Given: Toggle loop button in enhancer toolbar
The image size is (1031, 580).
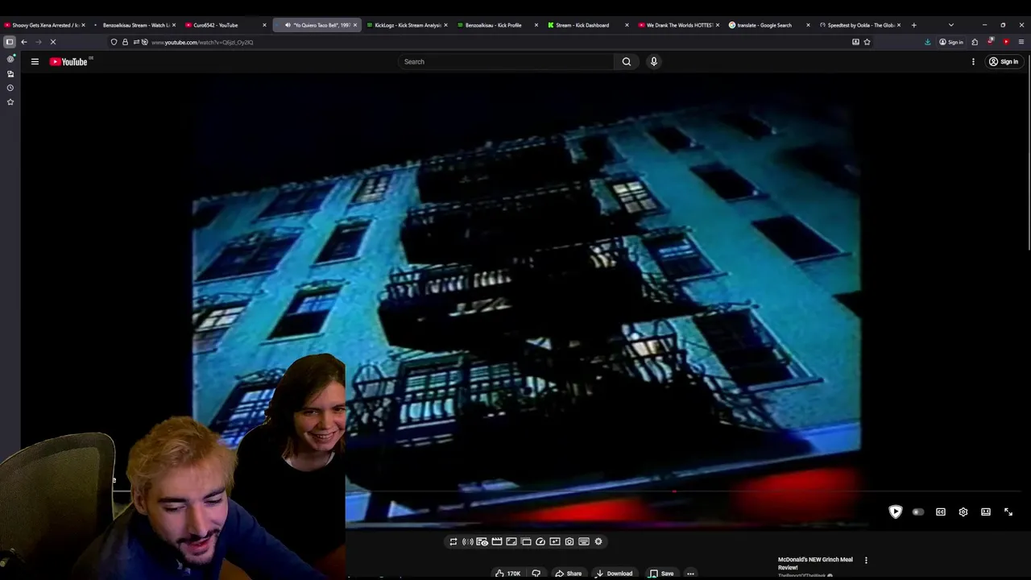Looking at the screenshot, I should click(x=453, y=542).
